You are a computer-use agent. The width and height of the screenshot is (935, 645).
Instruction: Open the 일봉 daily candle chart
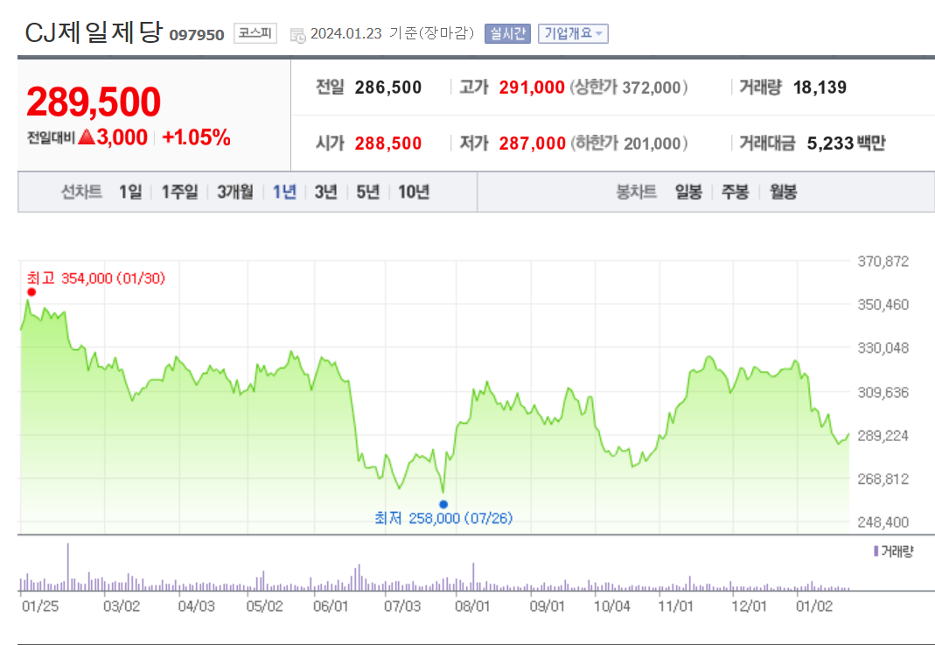tap(688, 193)
